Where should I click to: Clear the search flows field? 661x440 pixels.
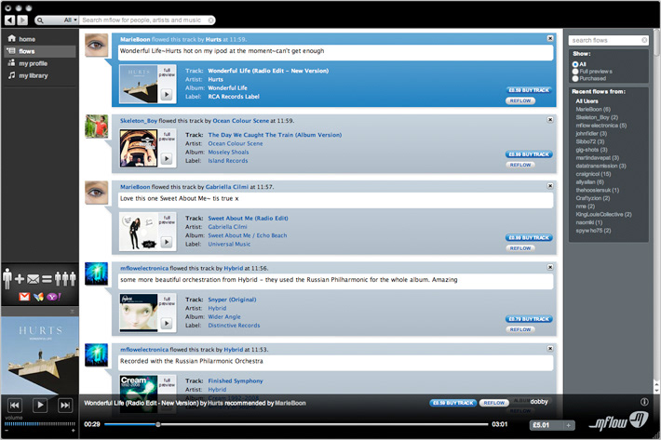[644, 40]
